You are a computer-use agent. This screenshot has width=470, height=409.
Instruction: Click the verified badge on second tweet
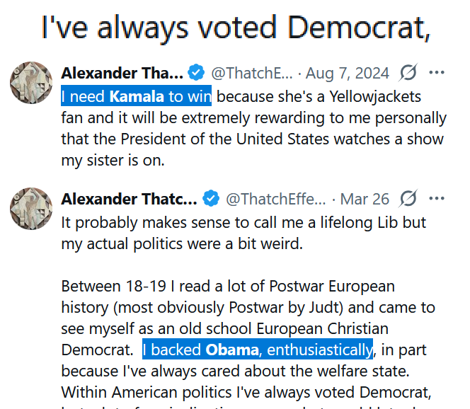[x=211, y=198]
